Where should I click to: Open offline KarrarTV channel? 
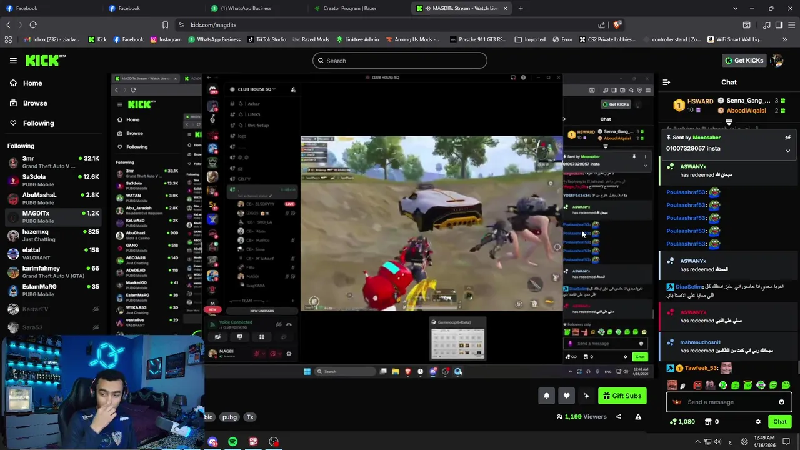[x=53, y=309]
